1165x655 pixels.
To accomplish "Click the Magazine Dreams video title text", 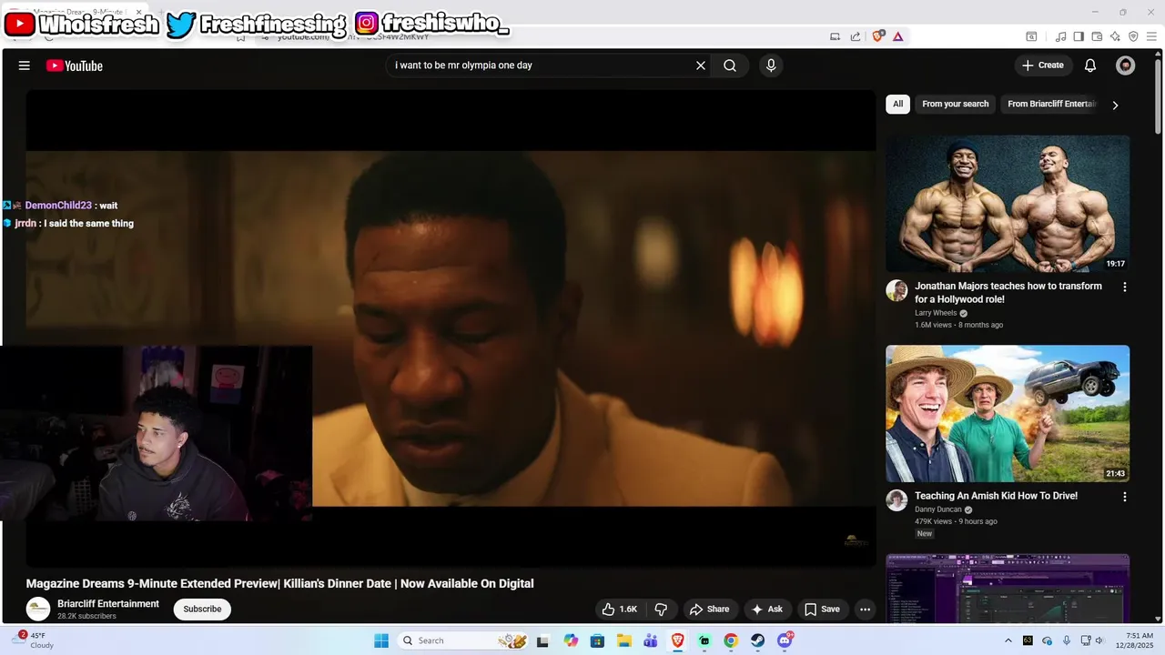I will coord(279,583).
